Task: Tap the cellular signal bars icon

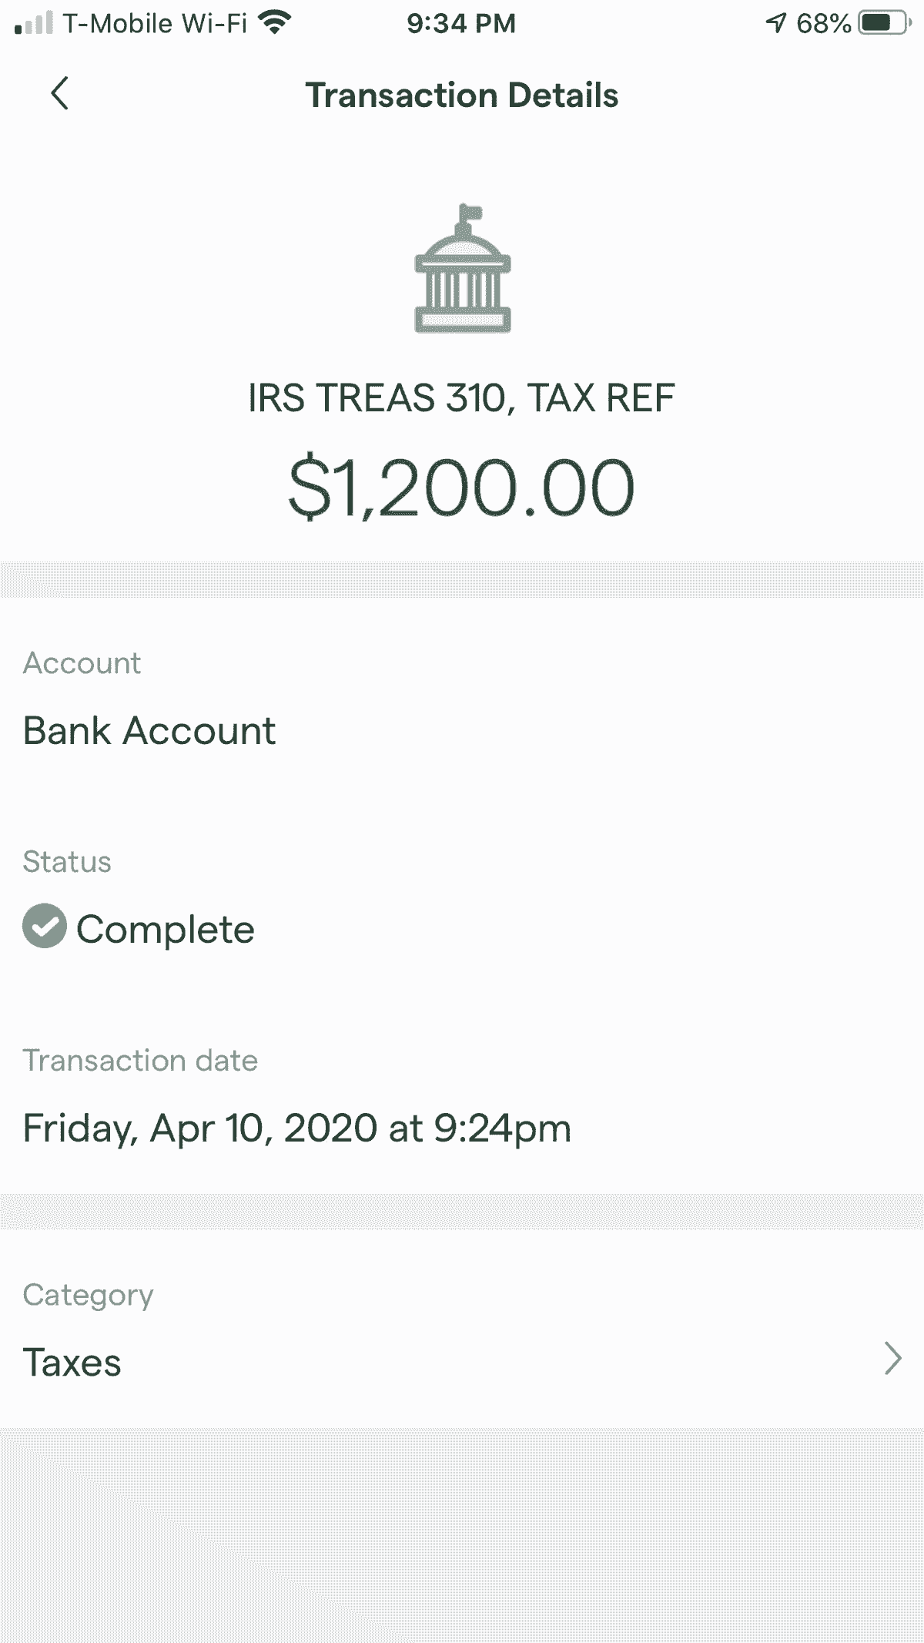Action: tap(34, 23)
